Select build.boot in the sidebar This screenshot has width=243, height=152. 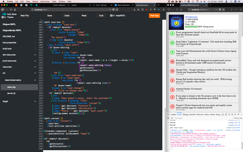[x=7, y=49]
